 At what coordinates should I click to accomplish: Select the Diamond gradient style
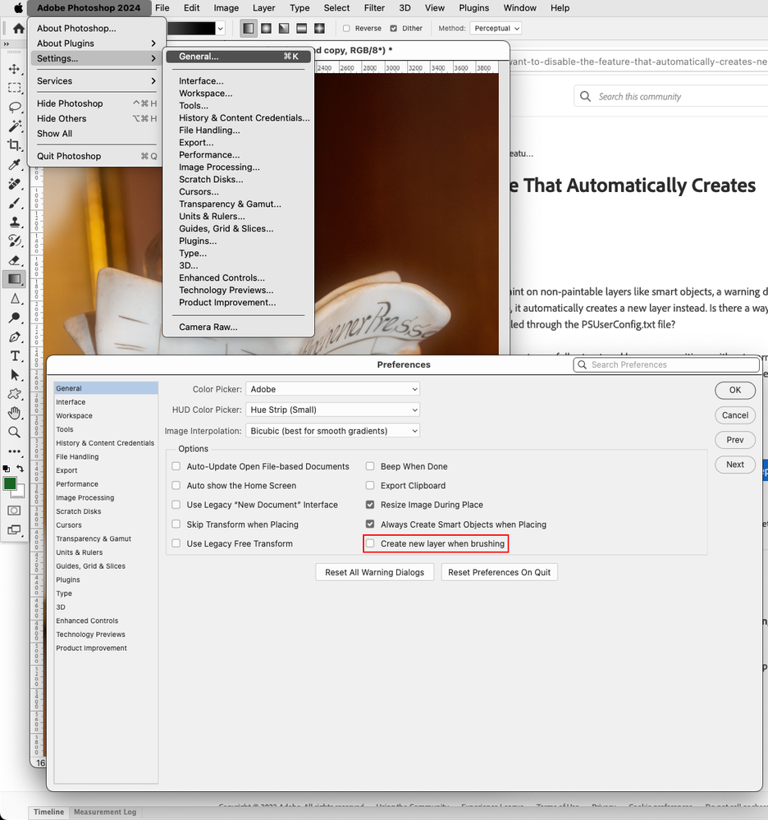click(318, 28)
